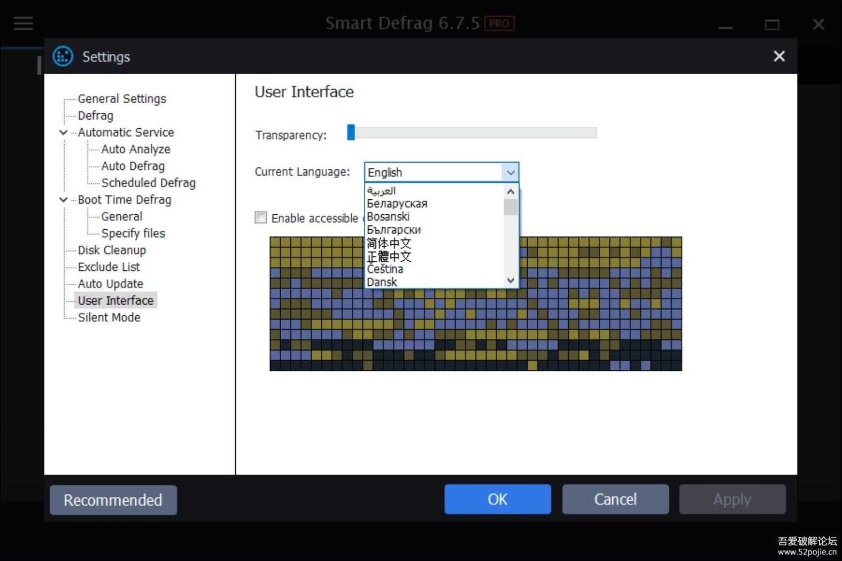Go to Silent Mode settings

coord(109,317)
